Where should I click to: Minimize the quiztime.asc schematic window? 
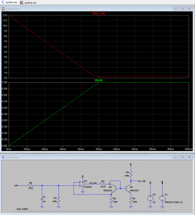[x=175, y=157]
